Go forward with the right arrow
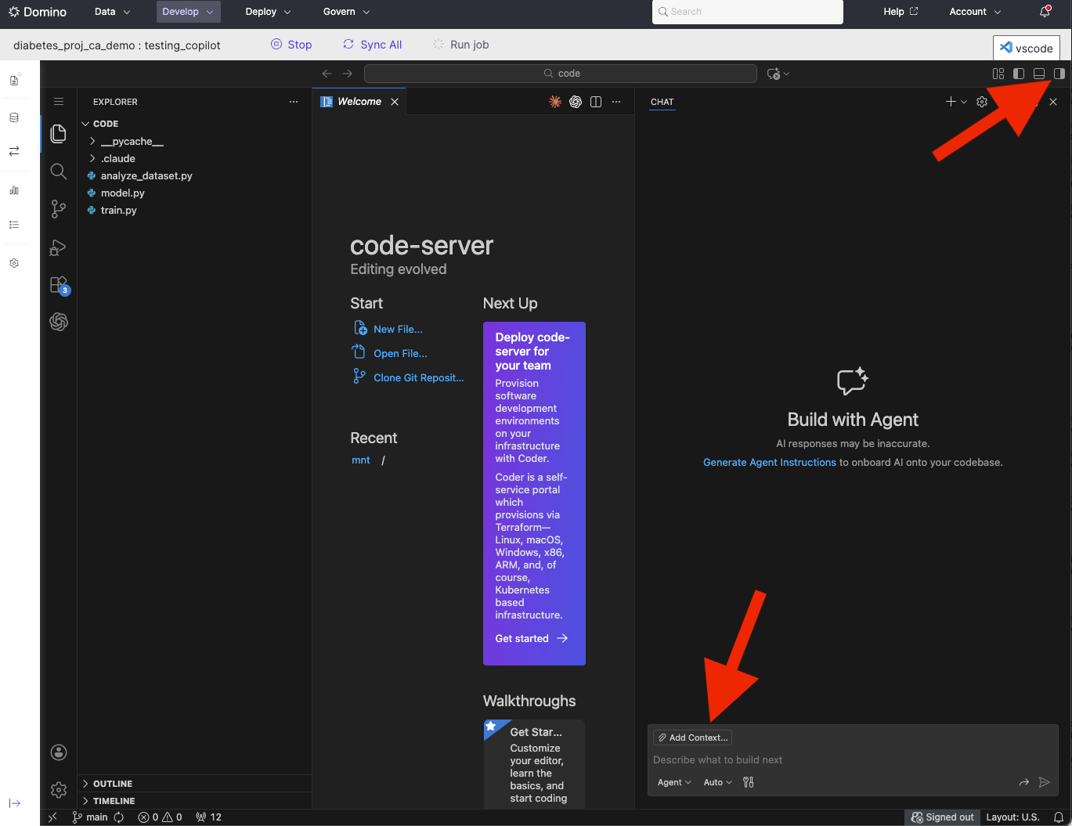This screenshot has height=826, width=1072. click(348, 74)
